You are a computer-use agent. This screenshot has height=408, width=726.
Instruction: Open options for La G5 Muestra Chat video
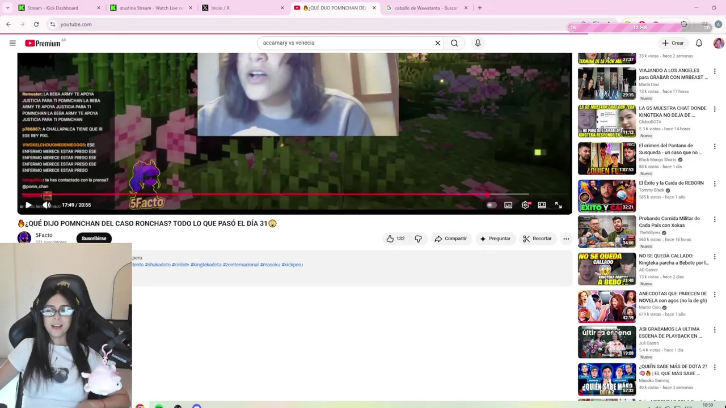[715, 109]
